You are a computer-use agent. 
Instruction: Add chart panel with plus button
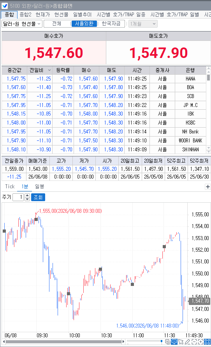[x=207, y=187]
